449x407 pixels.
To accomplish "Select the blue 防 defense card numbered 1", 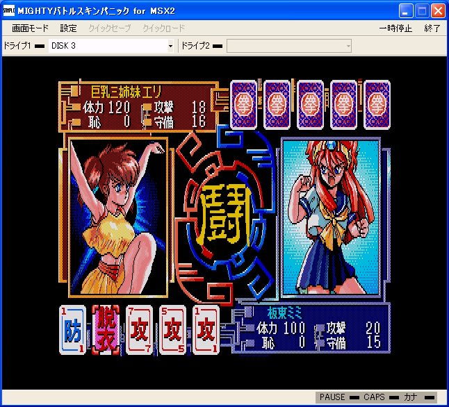I will [72, 330].
